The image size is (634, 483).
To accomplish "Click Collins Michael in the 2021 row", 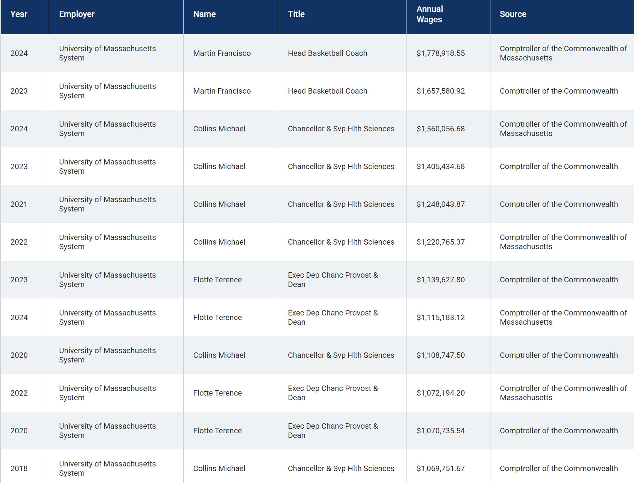I will click(x=219, y=205).
